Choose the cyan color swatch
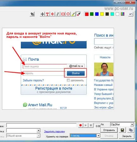137x142 pixels. pyautogui.click(x=112, y=14)
